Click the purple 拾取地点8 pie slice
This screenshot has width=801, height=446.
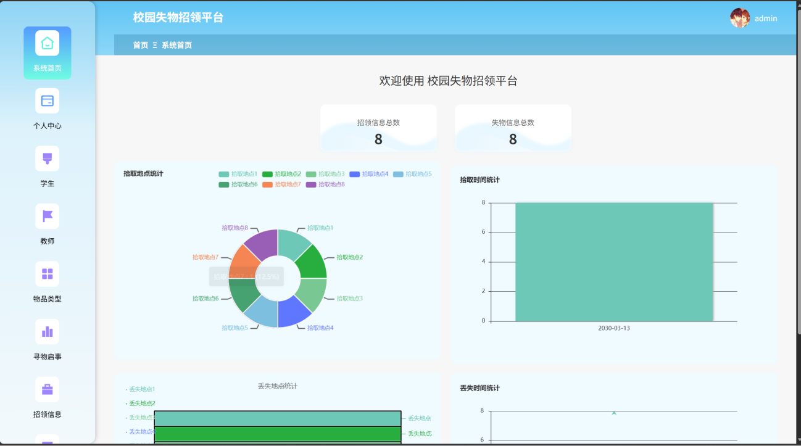coord(264,244)
